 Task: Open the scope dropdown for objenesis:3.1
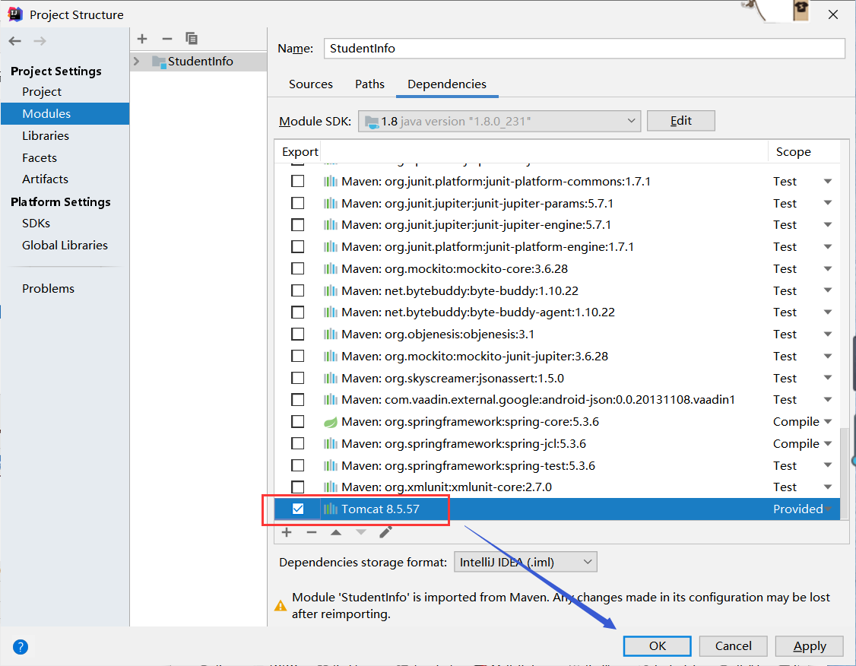[828, 334]
